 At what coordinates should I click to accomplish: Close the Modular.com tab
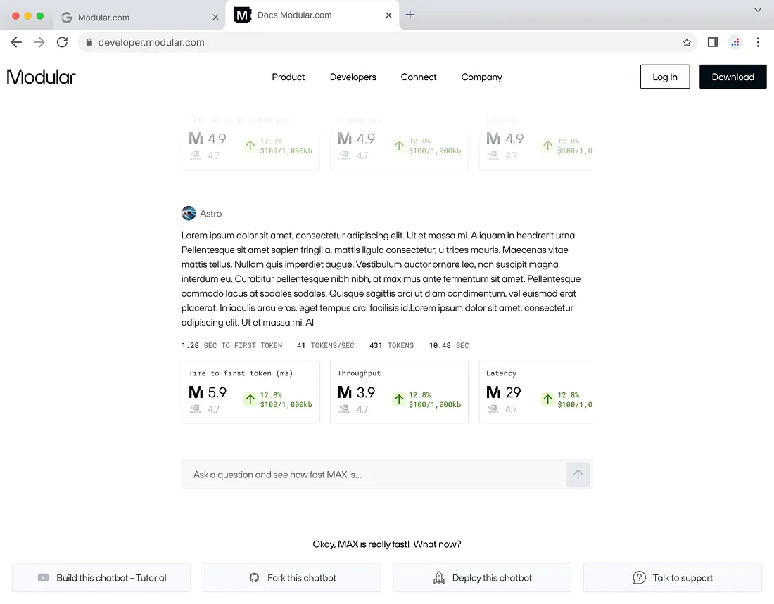pos(215,18)
